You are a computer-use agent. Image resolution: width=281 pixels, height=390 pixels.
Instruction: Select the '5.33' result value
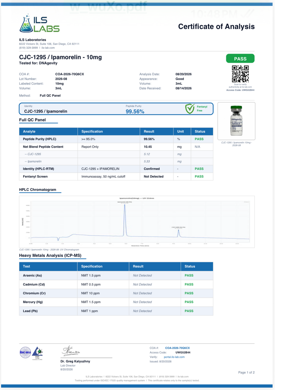(147, 161)
